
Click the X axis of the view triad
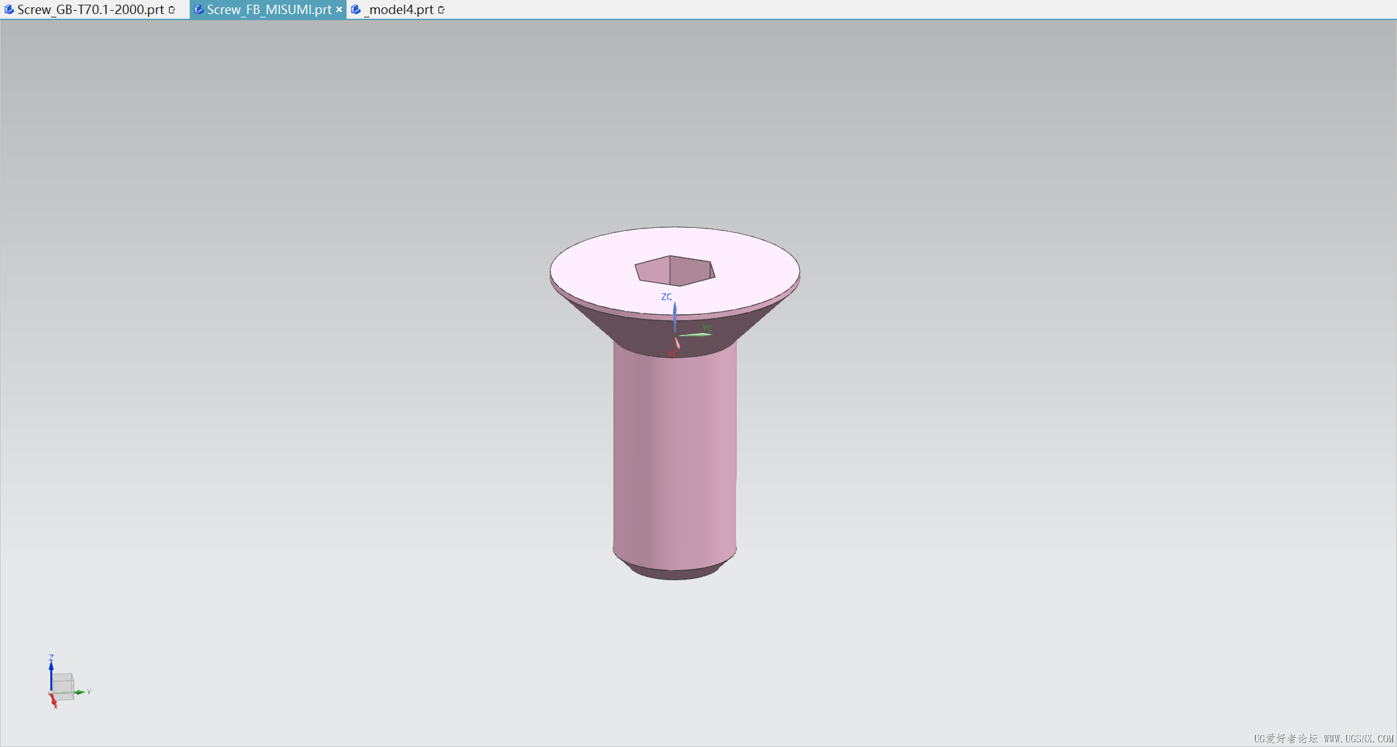(x=53, y=699)
